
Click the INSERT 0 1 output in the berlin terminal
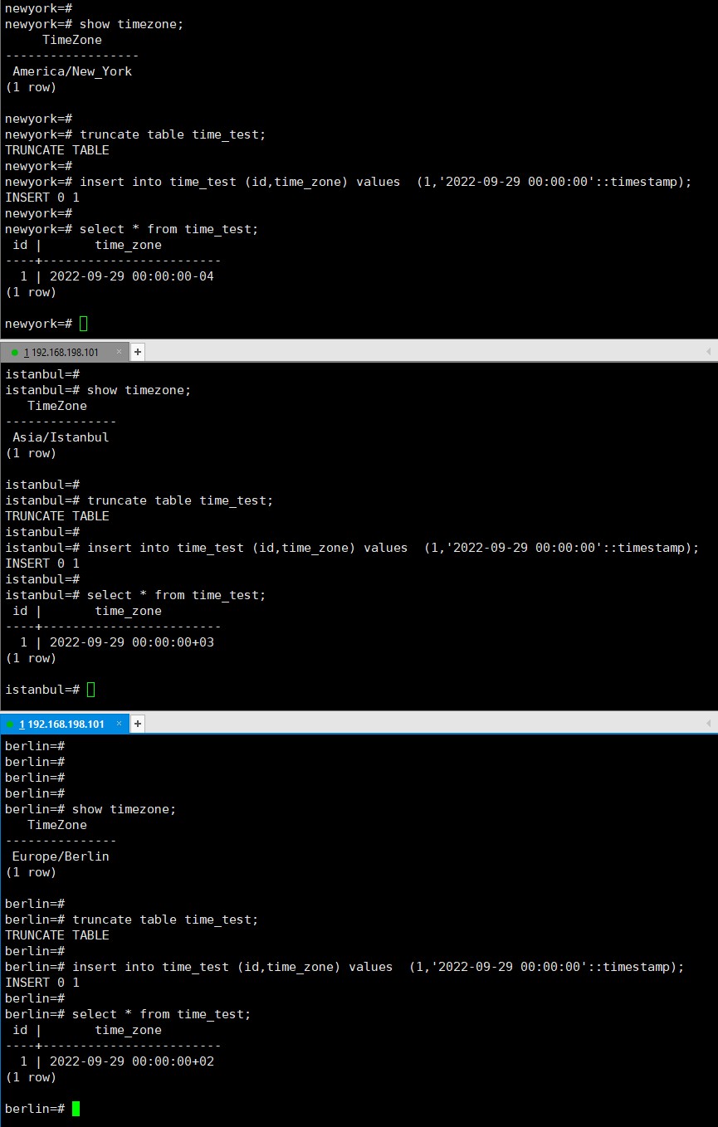(x=42, y=982)
